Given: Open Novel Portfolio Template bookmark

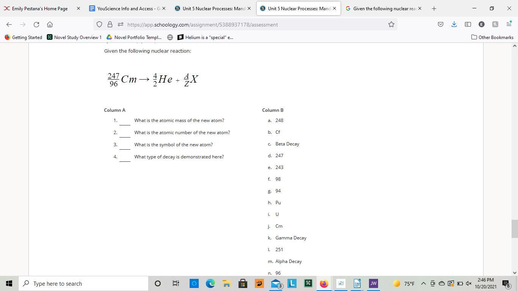Looking at the screenshot, I should [134, 37].
